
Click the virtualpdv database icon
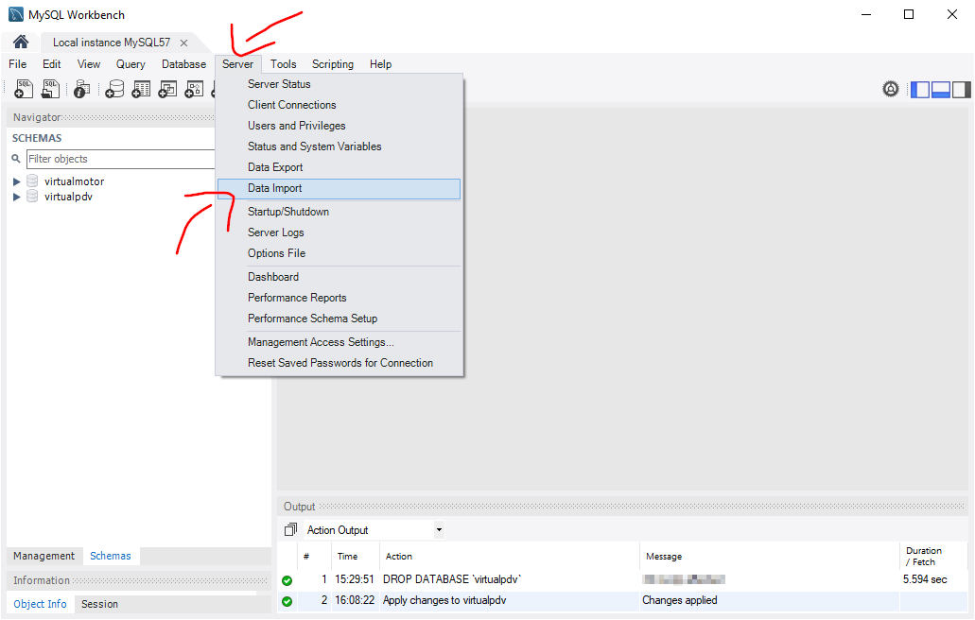(x=32, y=196)
